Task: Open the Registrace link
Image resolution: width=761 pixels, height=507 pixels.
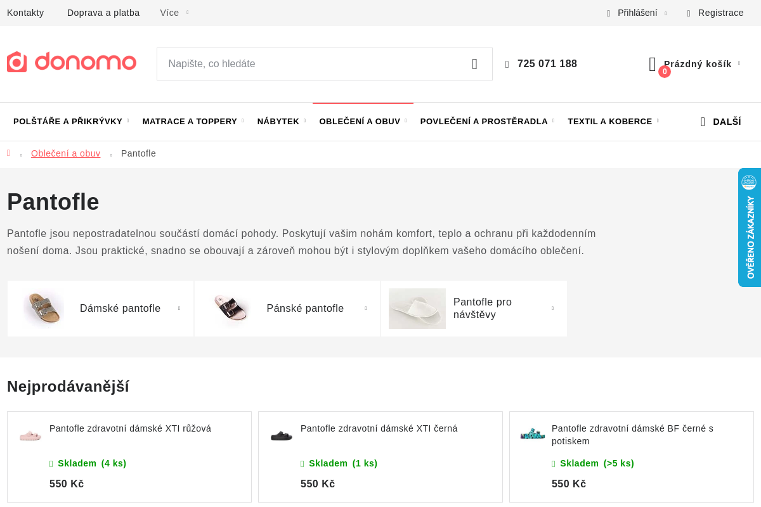Action: [721, 13]
